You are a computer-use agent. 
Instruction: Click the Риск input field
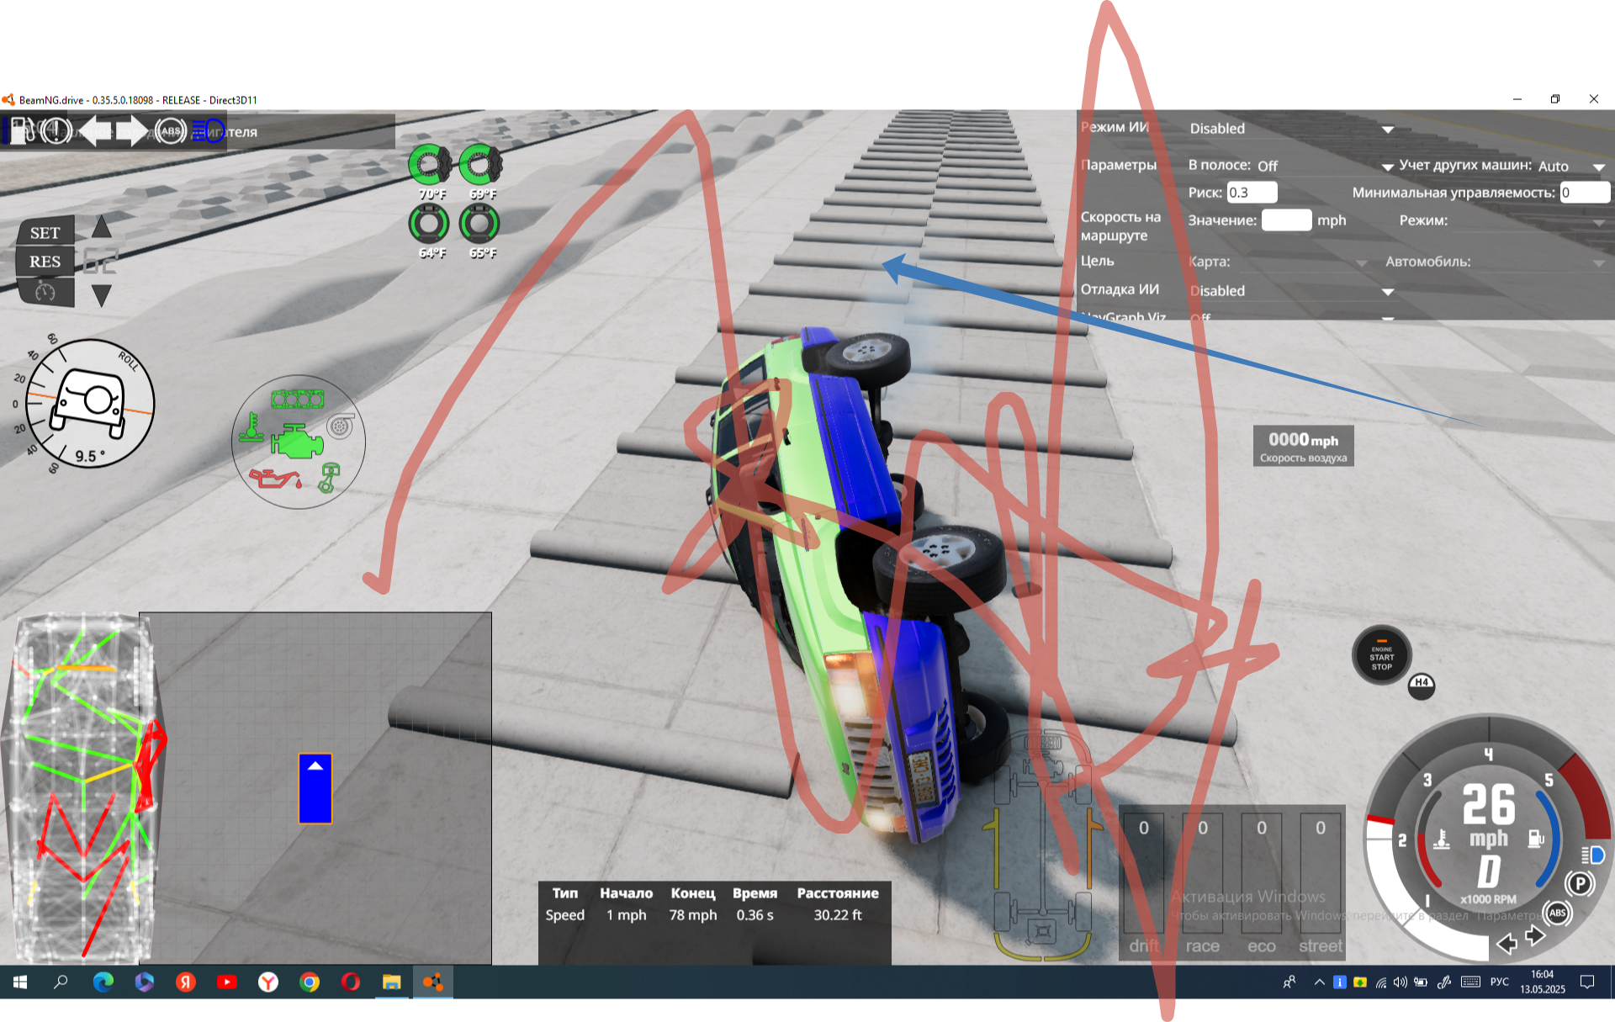pos(1252,193)
